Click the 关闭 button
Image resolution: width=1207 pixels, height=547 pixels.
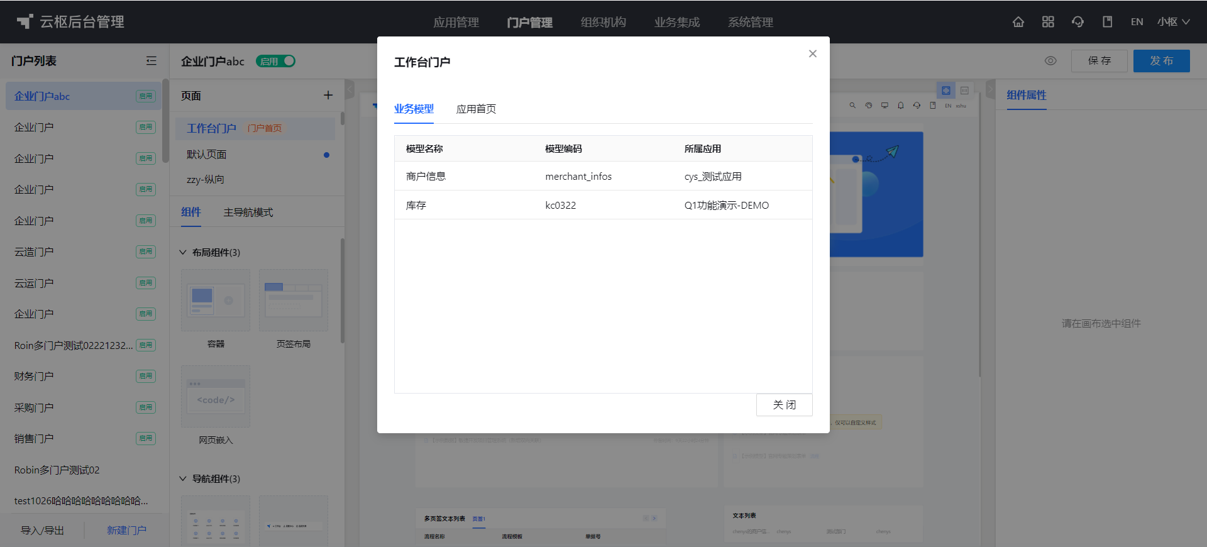[784, 405]
